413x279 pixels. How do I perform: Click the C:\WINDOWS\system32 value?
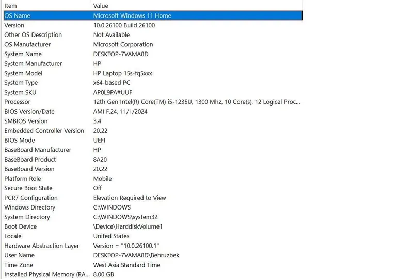(125, 217)
